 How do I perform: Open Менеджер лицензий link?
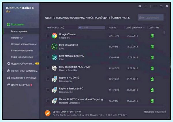point(155,112)
